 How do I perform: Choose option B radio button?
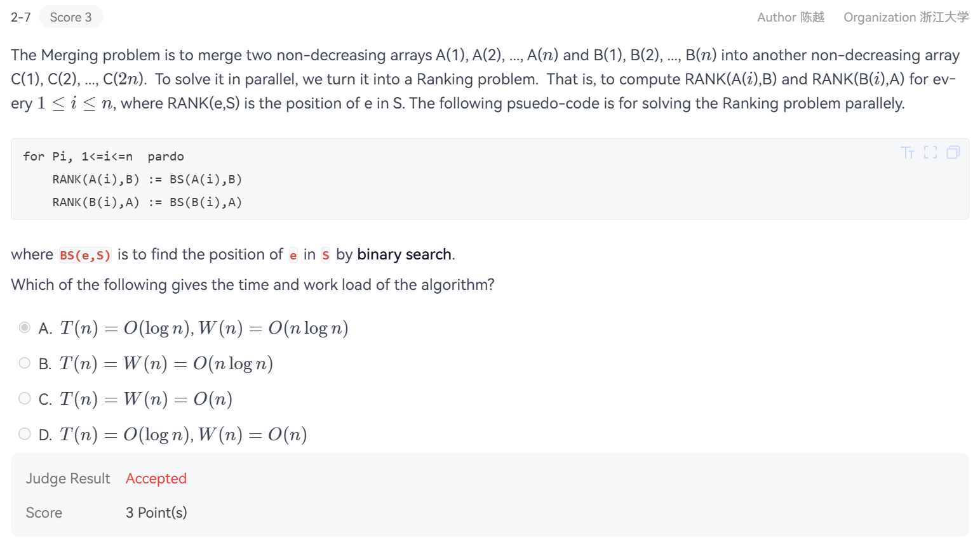tap(25, 363)
